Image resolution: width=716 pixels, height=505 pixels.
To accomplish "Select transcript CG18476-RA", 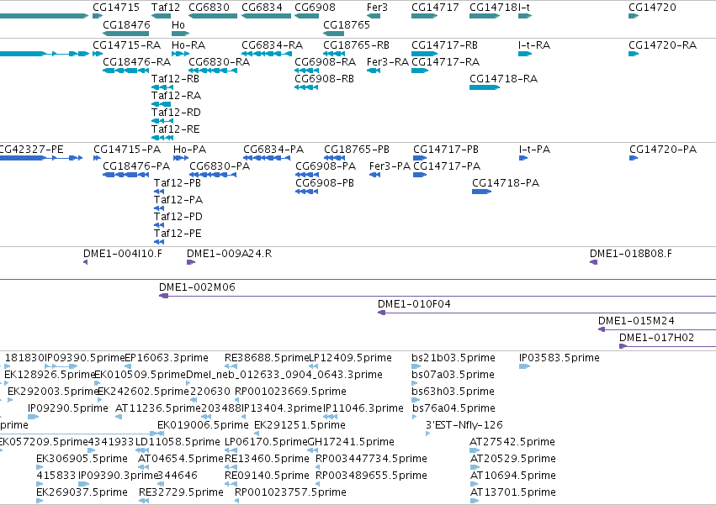I will (136, 62).
